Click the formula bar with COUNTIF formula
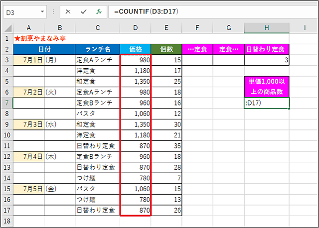This screenshot has height=228, width=319. tap(213, 12)
